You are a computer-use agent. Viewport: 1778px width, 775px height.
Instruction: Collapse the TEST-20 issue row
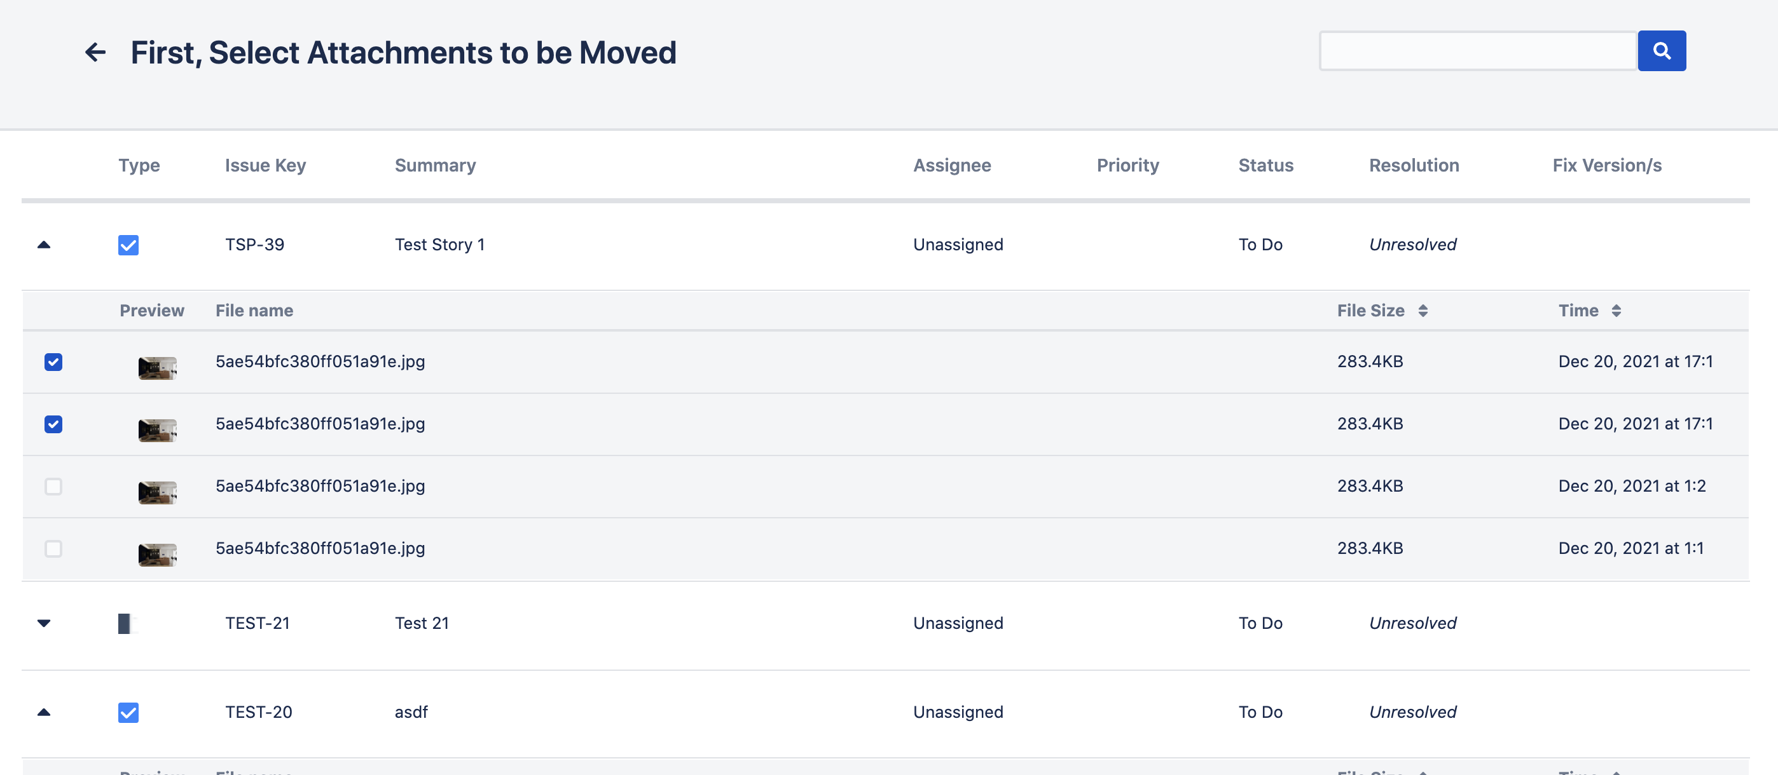43,712
